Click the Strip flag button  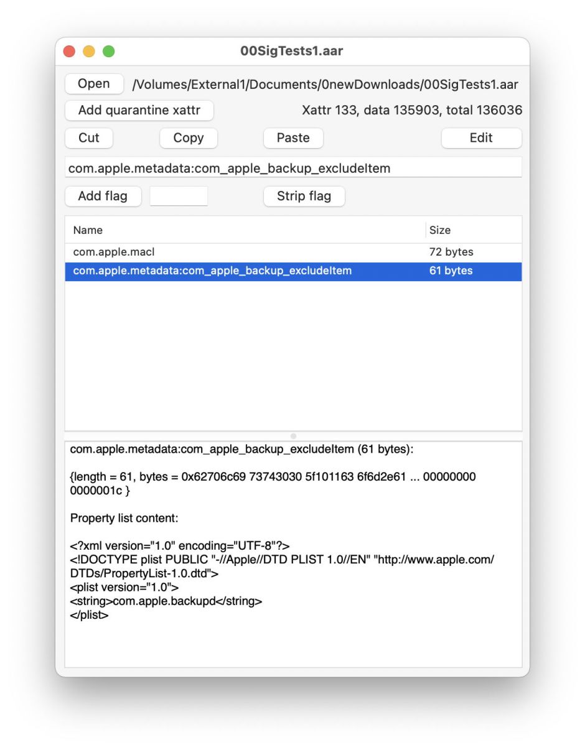pyautogui.click(x=304, y=196)
